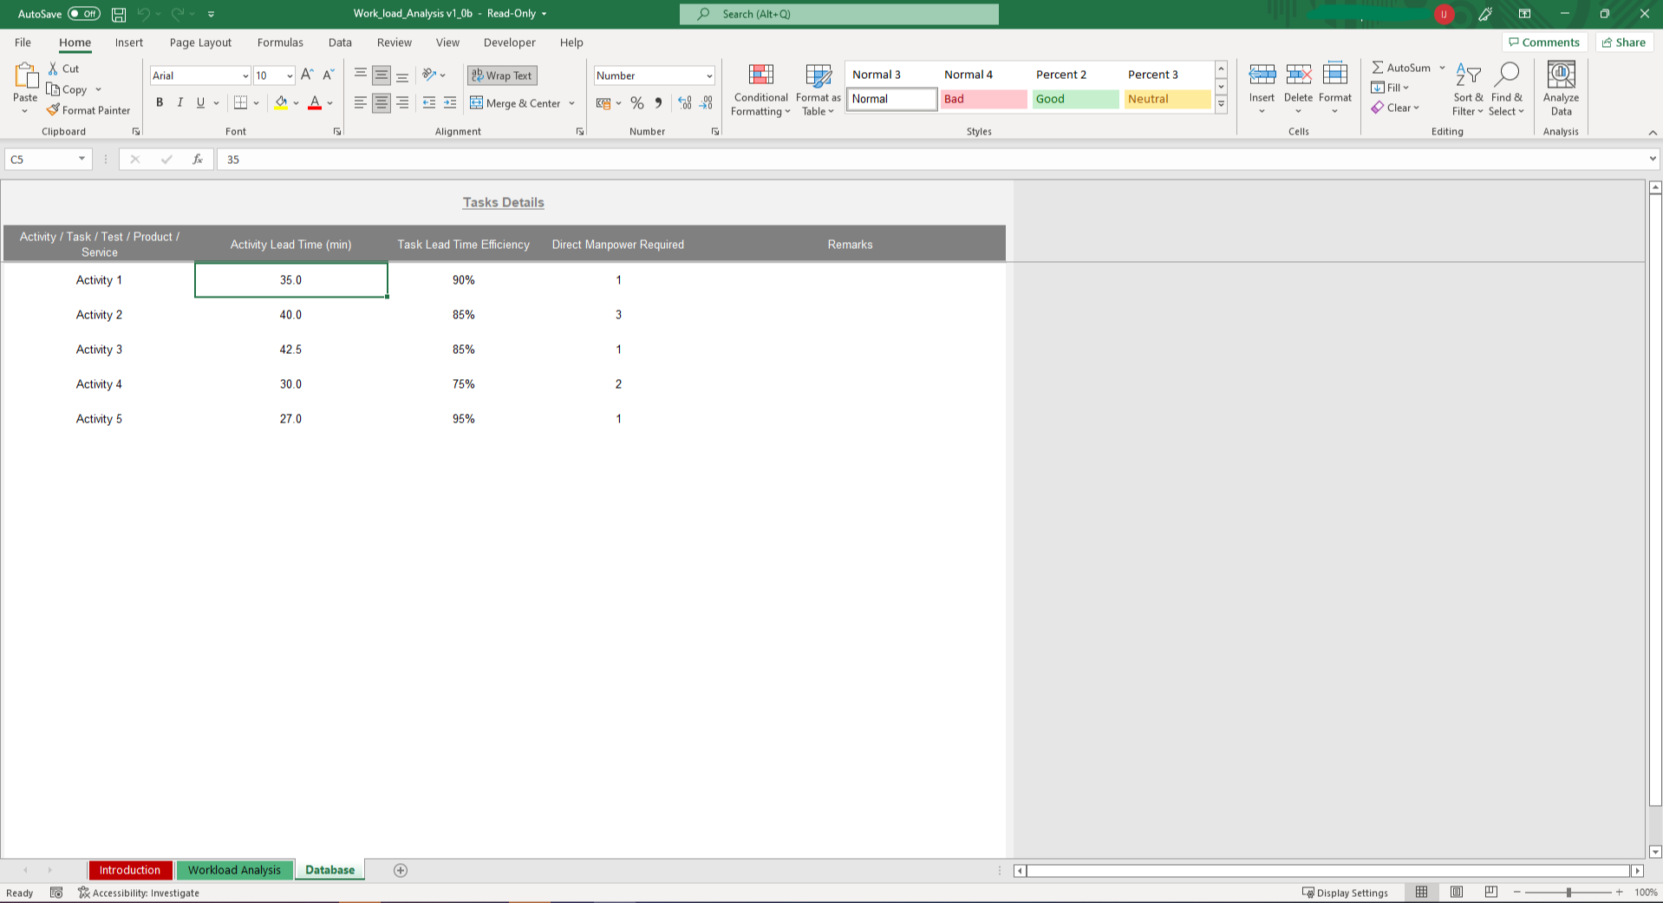
Task: Open the Workload Analysis sheet tab
Action: tap(234, 870)
